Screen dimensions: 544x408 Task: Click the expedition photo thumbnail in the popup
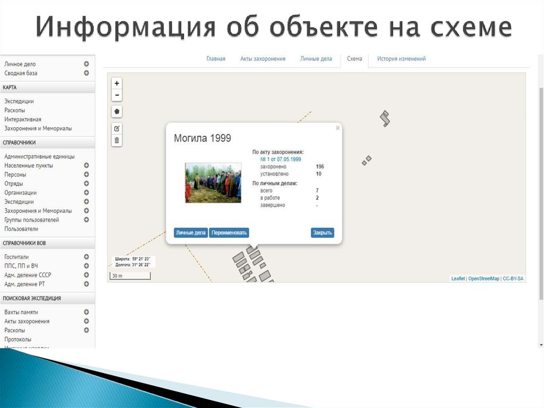[213, 182]
